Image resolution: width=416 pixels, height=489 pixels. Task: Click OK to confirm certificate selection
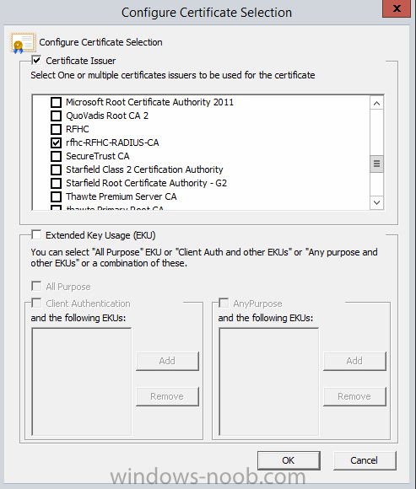click(x=289, y=460)
